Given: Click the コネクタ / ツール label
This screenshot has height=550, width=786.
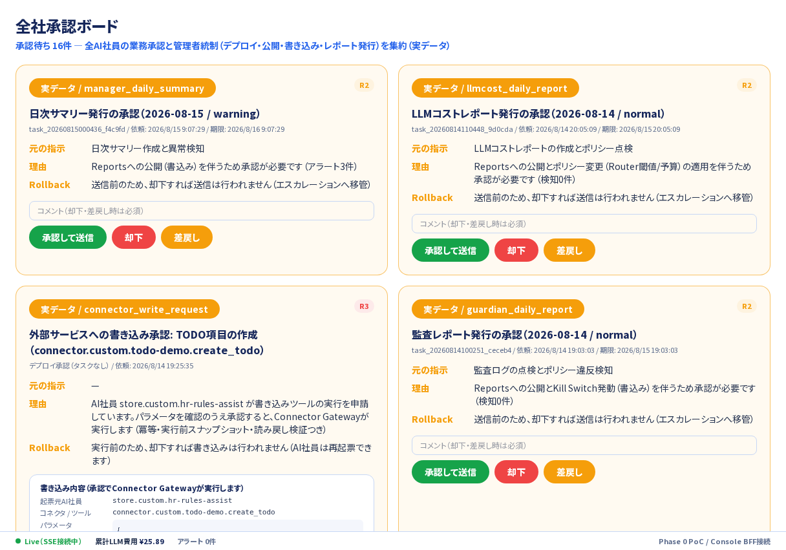Looking at the screenshot, I should pyautogui.click(x=65, y=513).
